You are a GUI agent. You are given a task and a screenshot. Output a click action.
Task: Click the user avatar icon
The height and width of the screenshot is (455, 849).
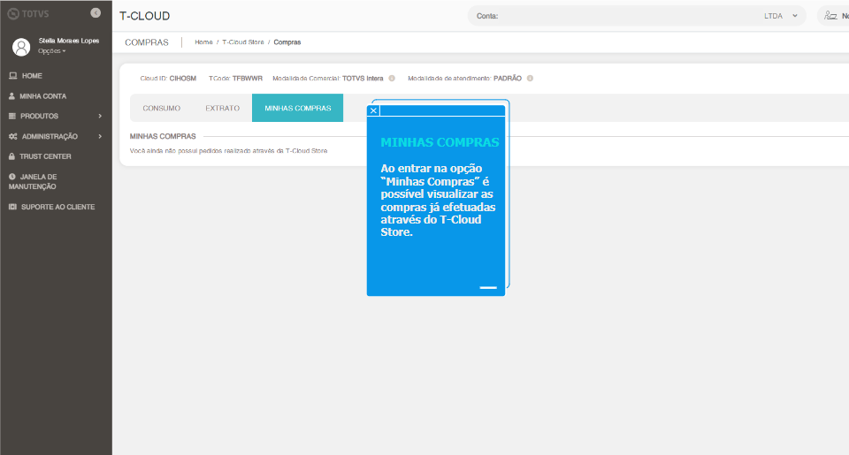point(21,47)
